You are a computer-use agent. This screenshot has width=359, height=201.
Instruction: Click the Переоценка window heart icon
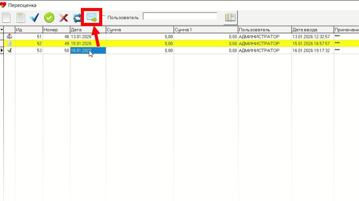pos(3,5)
